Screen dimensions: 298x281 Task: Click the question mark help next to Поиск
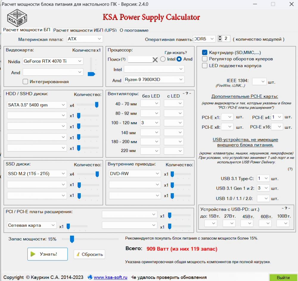[123, 59]
